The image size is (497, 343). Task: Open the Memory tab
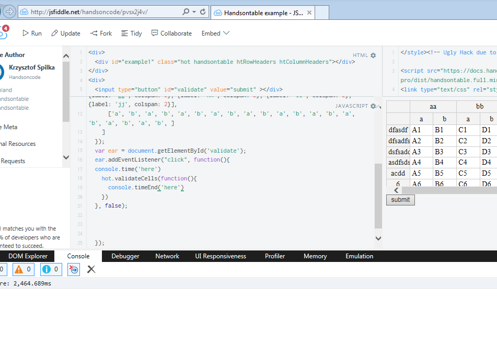pyautogui.click(x=315, y=256)
